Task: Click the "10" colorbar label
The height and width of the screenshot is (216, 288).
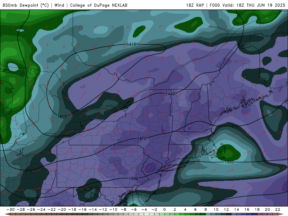Action: tap(216, 210)
